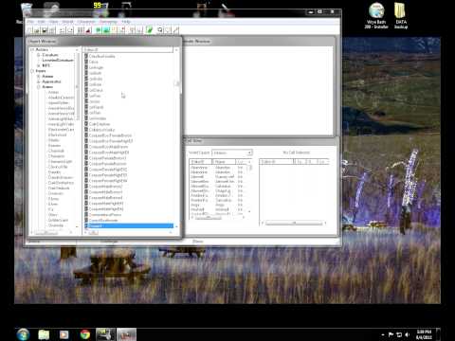Click the red landscape editing toolbar icon

click(88, 30)
